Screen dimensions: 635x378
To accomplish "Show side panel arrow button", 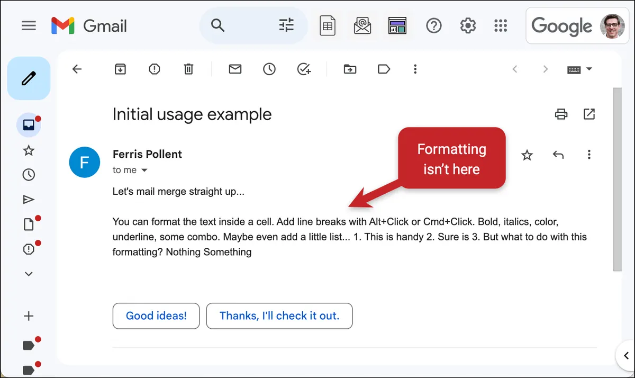I will tap(626, 355).
